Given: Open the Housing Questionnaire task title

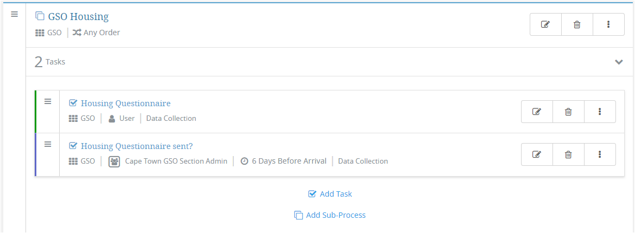Looking at the screenshot, I should pos(125,103).
